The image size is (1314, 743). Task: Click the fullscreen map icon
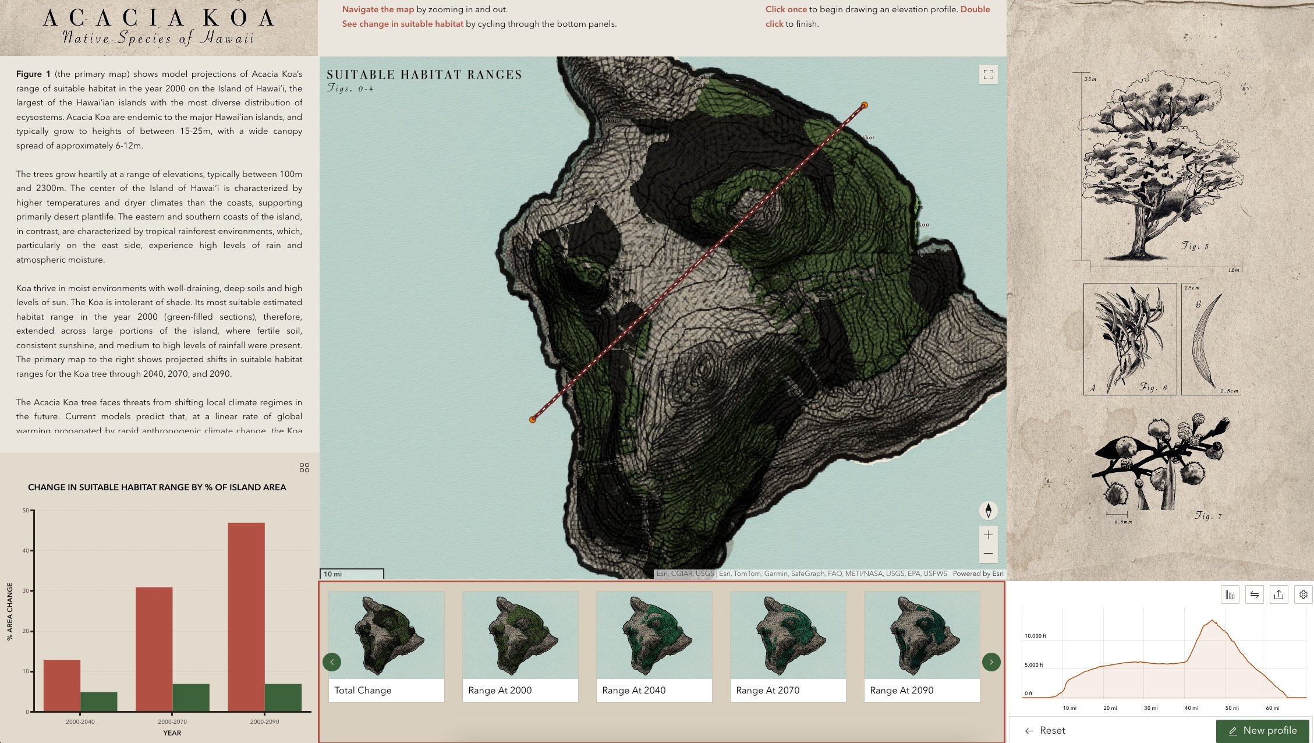[x=988, y=75]
